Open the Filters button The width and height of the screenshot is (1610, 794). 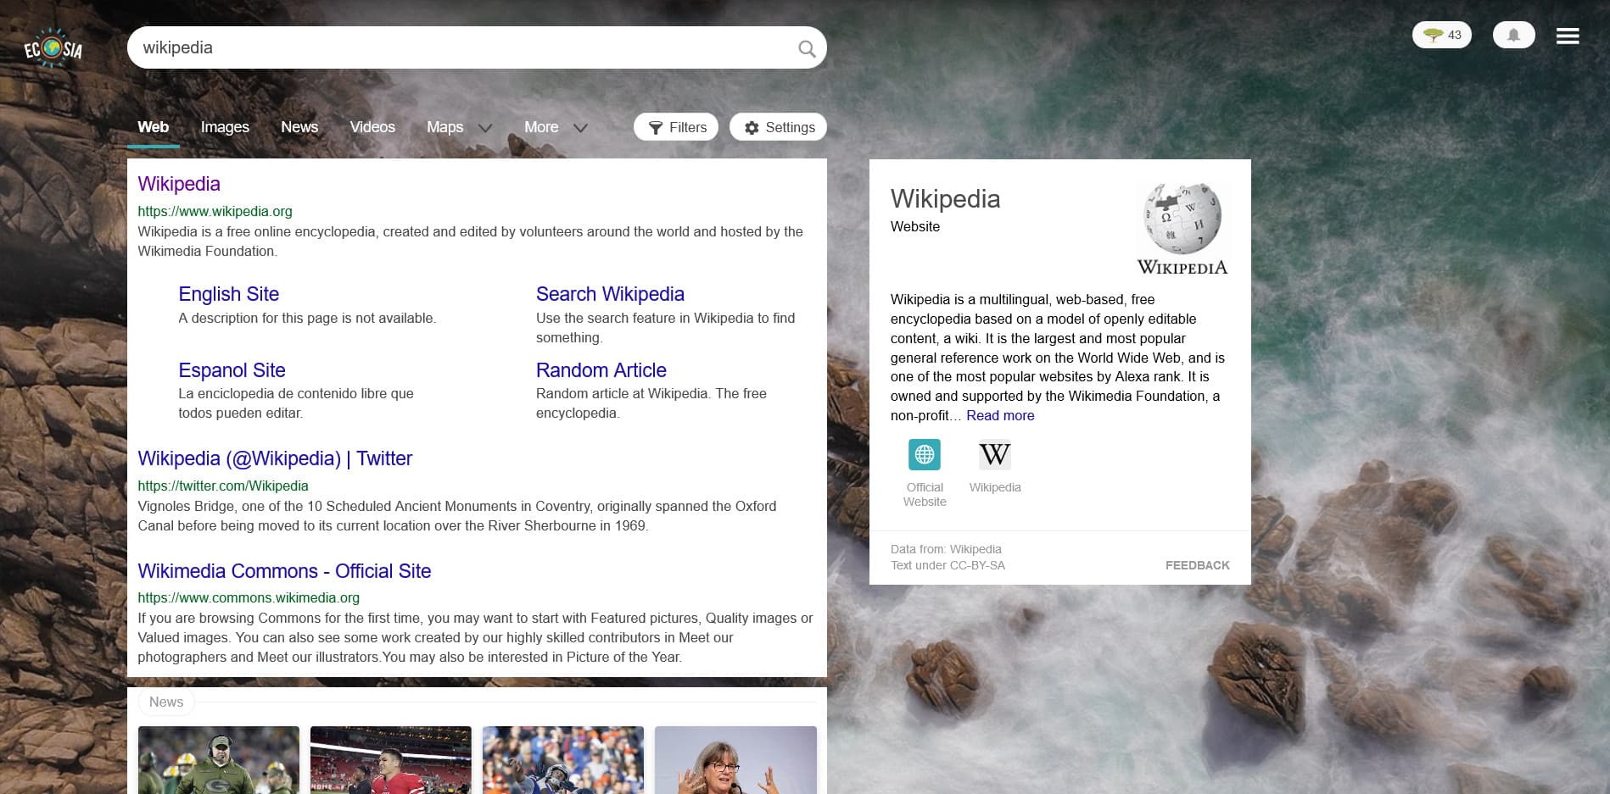[x=676, y=127]
